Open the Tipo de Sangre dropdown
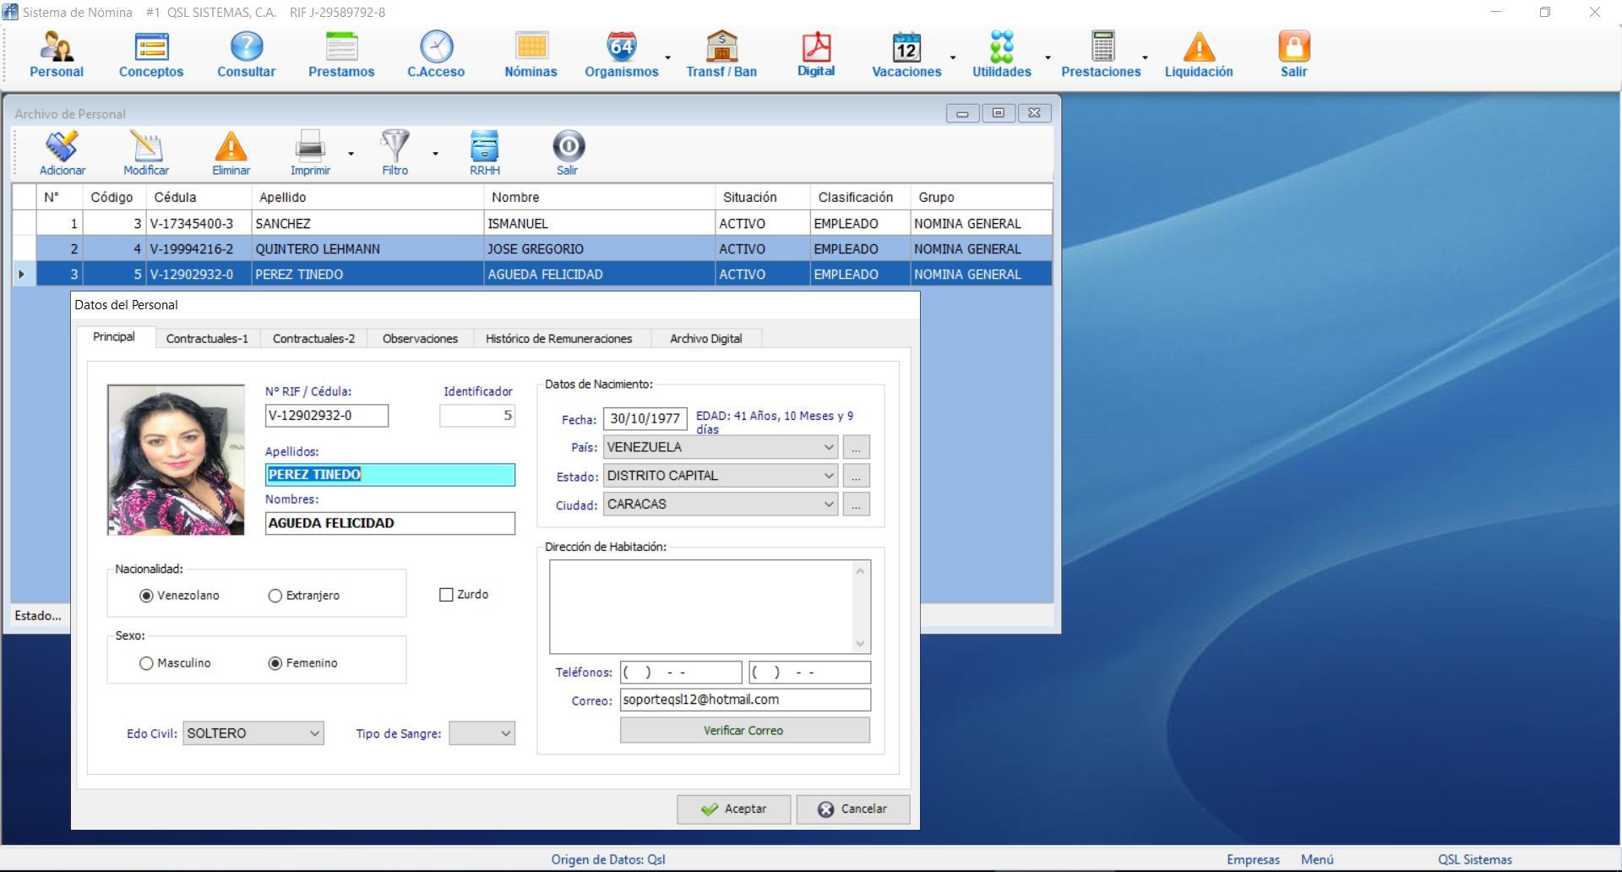Screen dimensions: 1622x872 [x=505, y=733]
